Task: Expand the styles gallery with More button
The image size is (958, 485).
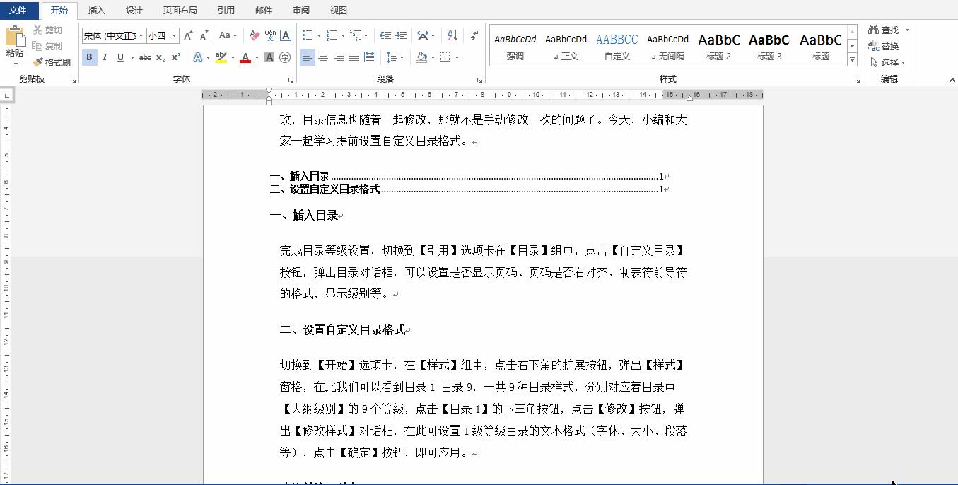Action: click(x=852, y=60)
